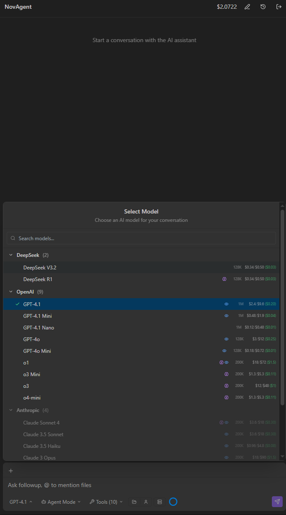Click the logout arrow icon
This screenshot has width=286, height=515.
(x=279, y=7)
